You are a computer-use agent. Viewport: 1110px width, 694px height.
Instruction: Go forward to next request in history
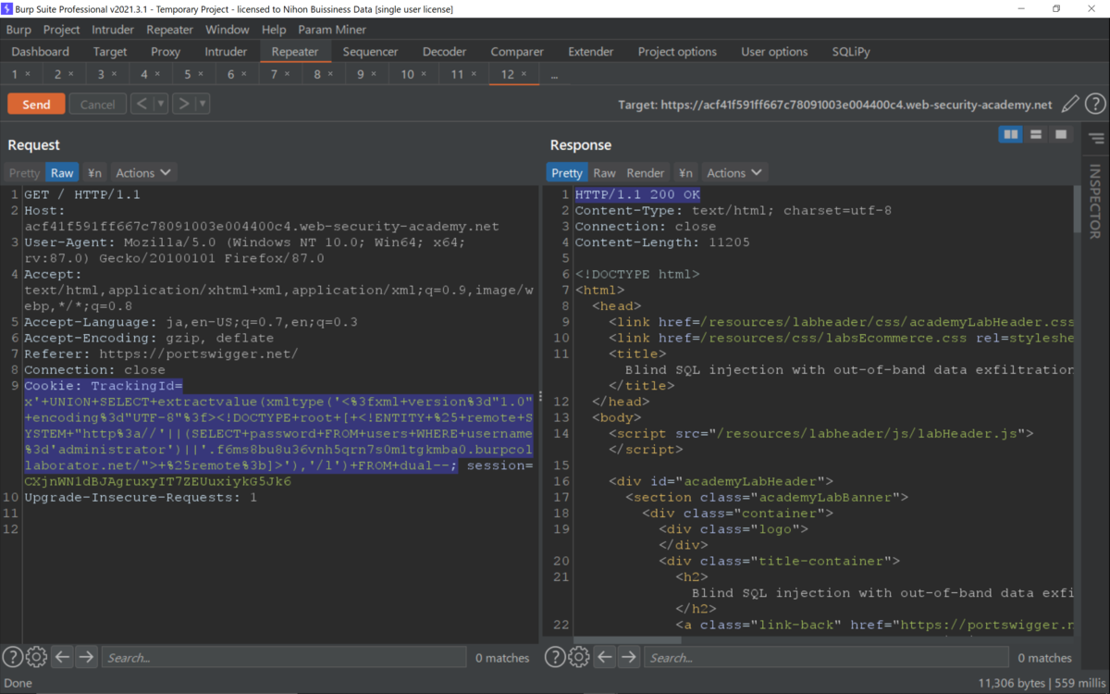(183, 104)
